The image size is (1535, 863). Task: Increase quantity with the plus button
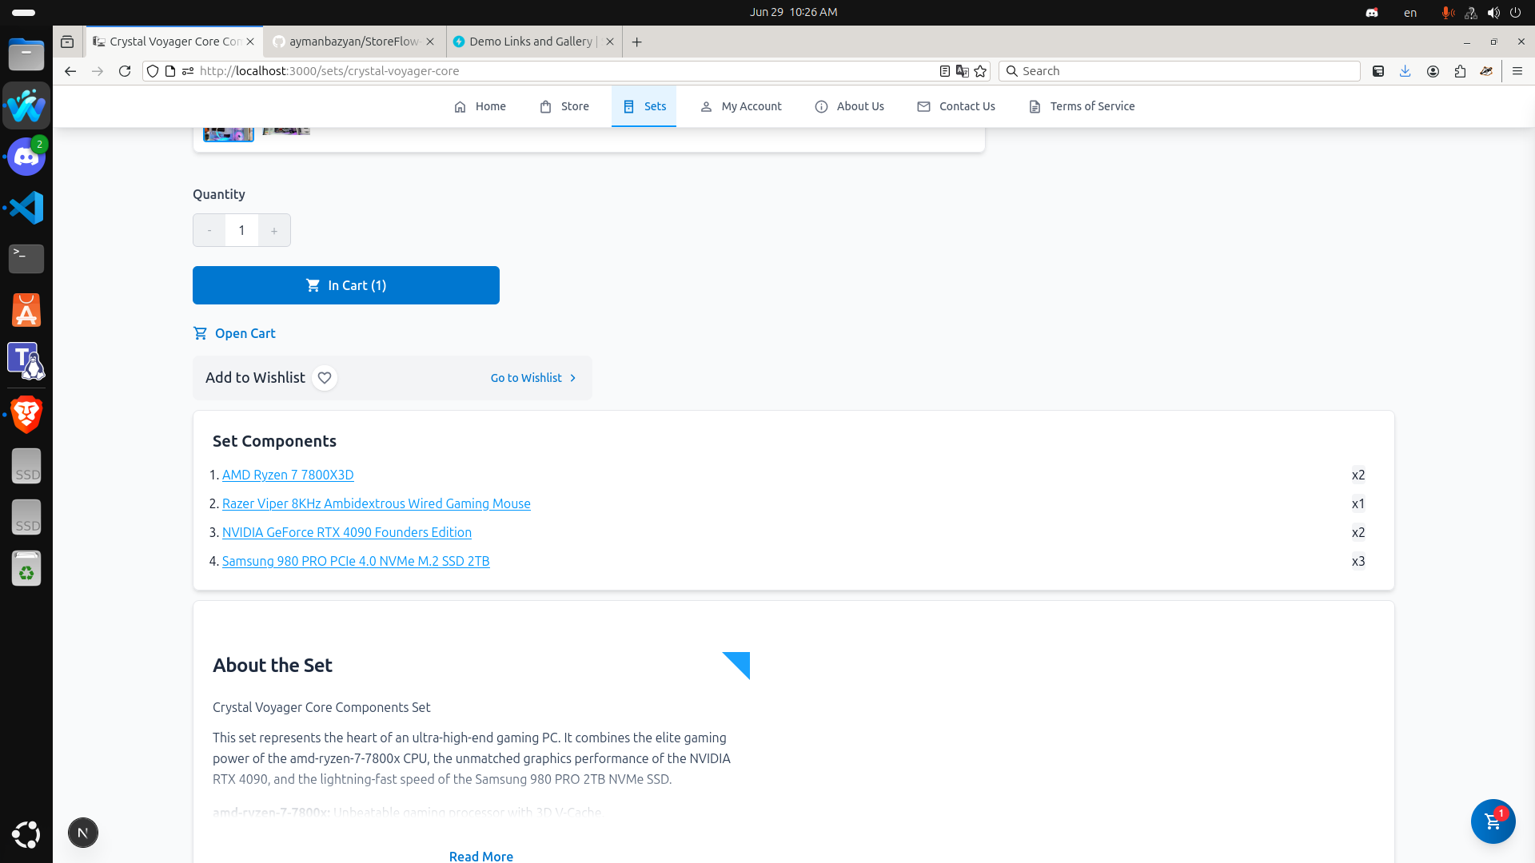tap(274, 230)
